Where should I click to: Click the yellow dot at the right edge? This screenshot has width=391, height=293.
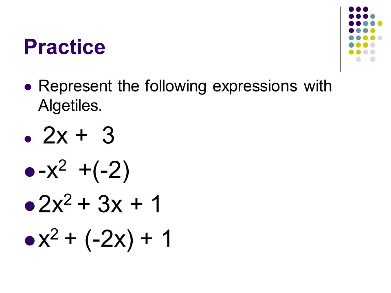(380, 24)
